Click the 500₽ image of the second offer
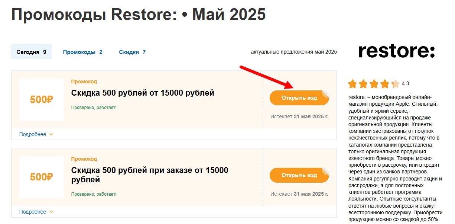 tap(41, 177)
